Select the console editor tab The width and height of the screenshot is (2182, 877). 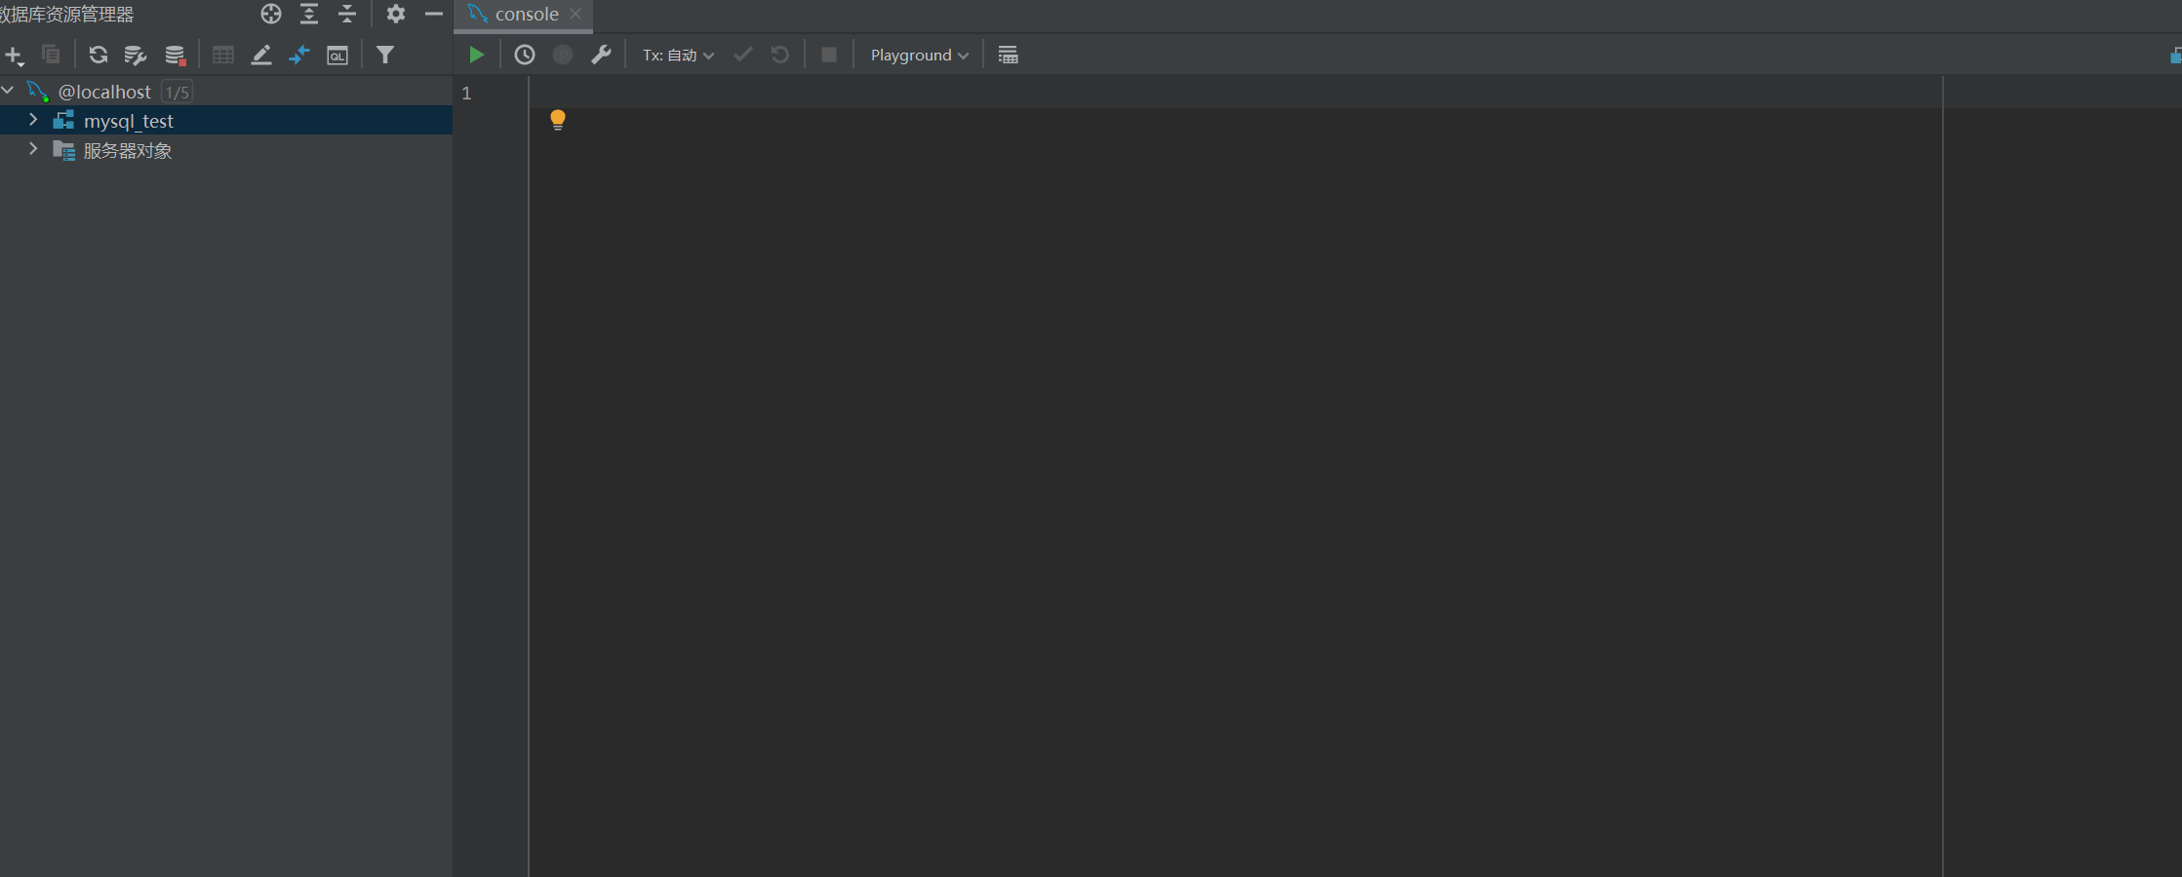tap(526, 14)
